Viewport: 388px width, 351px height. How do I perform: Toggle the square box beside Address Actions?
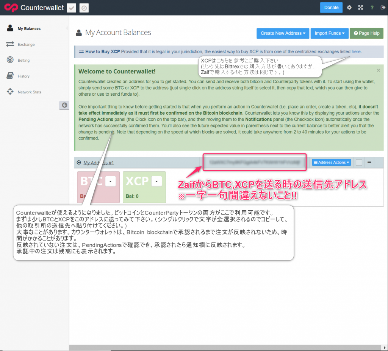coord(359,162)
